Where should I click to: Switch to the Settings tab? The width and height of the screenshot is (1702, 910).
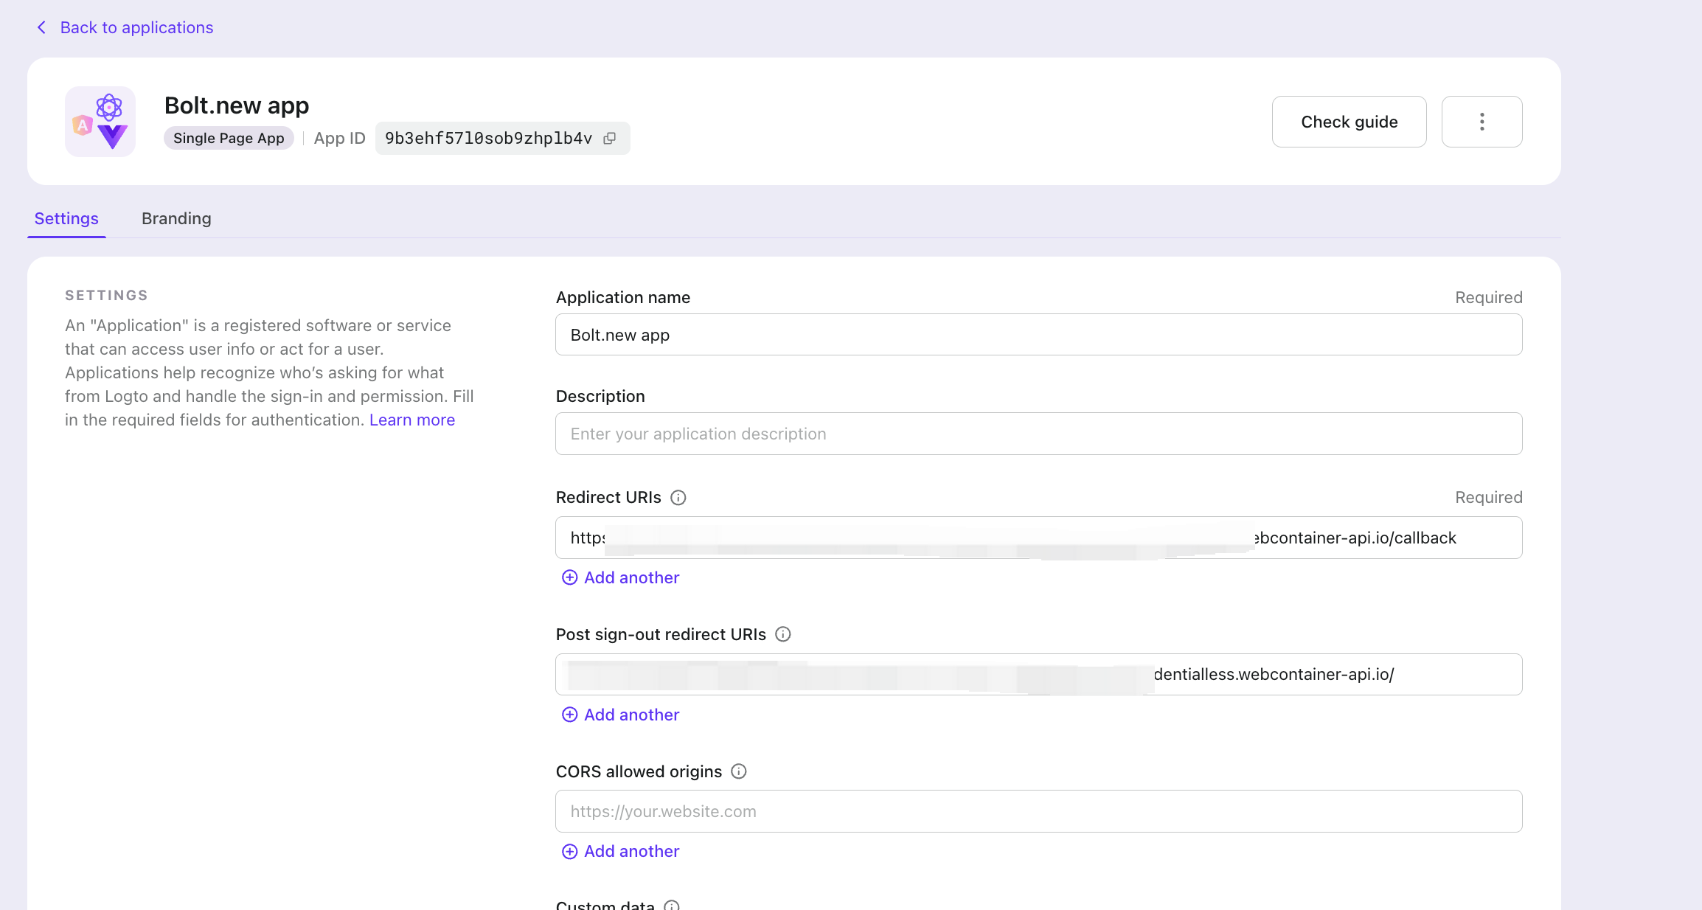tap(66, 218)
